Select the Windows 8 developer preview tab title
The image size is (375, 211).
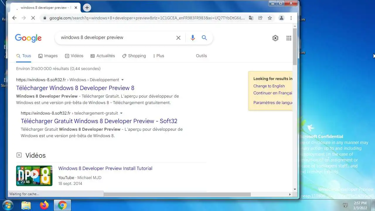click(x=46, y=8)
